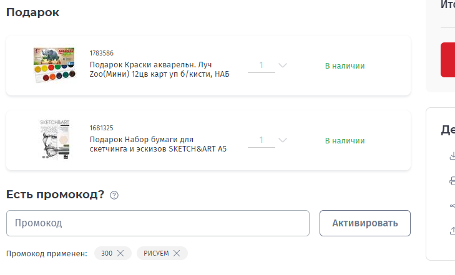Focus the Промокод input field
Image resolution: width=455 pixels, height=275 pixels.
click(158, 223)
